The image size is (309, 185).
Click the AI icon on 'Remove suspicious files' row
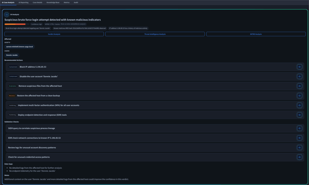tap(299, 86)
